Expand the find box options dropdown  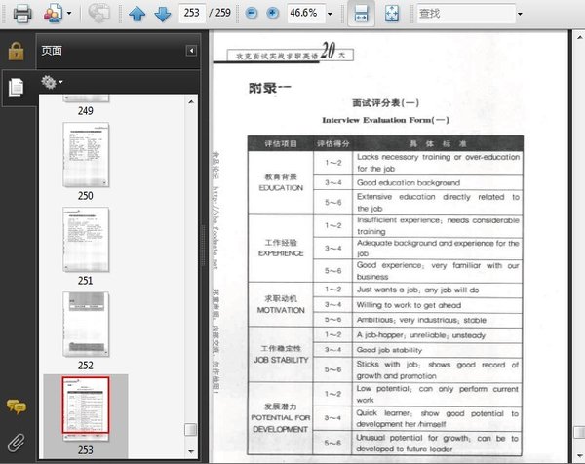(520, 14)
